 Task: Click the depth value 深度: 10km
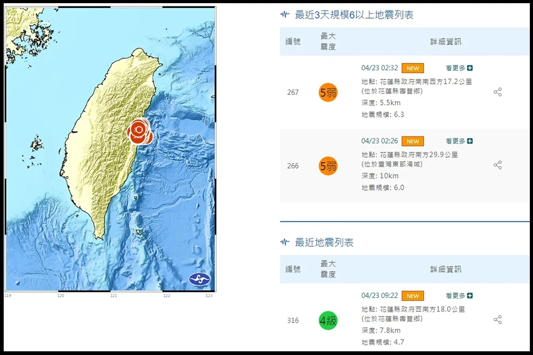point(380,176)
